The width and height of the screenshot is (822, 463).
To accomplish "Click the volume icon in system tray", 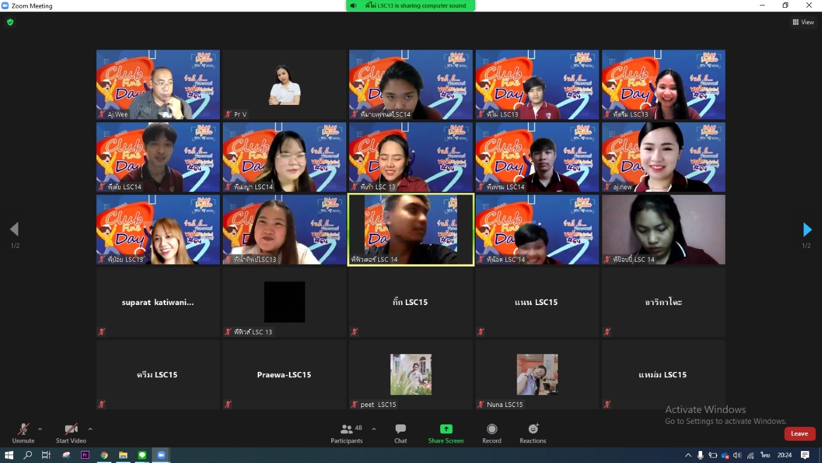I will 737,455.
